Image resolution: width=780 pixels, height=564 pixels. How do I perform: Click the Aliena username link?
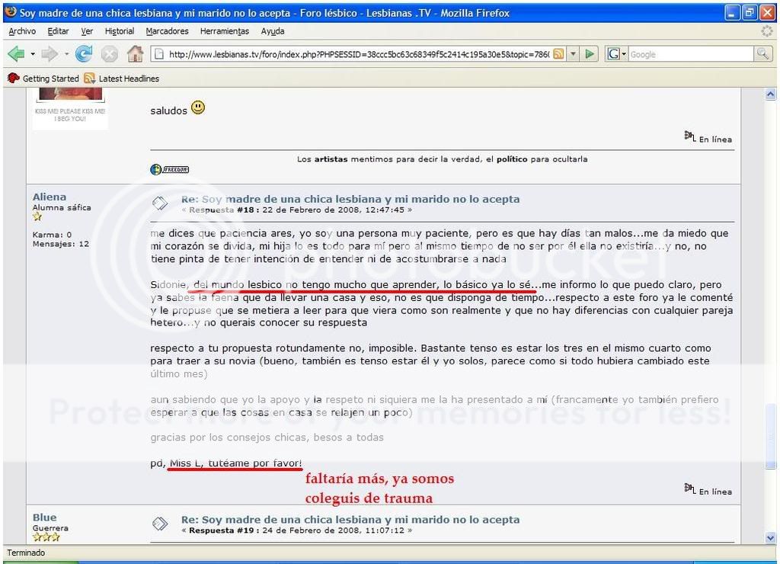pos(50,197)
